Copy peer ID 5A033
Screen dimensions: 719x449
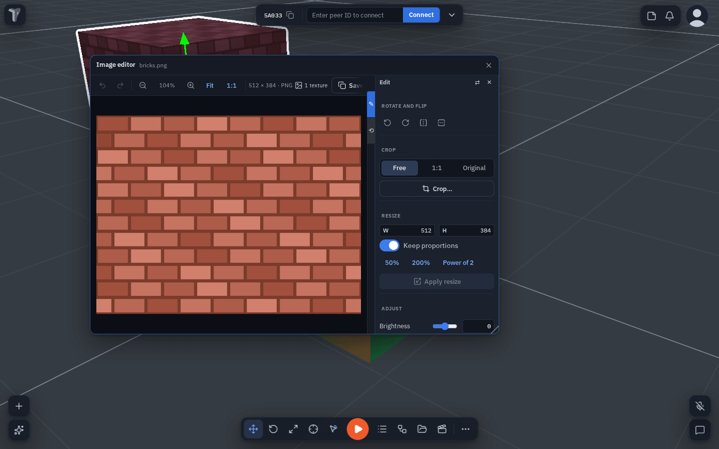(x=290, y=15)
